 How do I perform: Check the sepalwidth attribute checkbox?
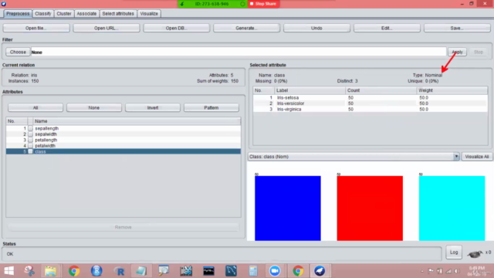click(x=30, y=134)
